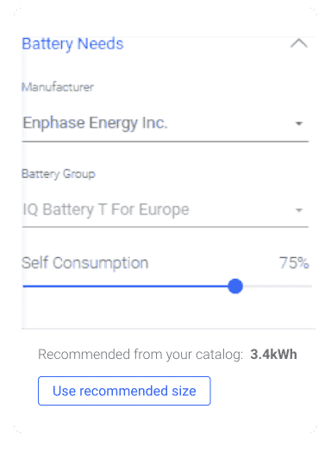Click the Self Consumption slider handle
Viewport: 331px width, 453px height.
(235, 286)
